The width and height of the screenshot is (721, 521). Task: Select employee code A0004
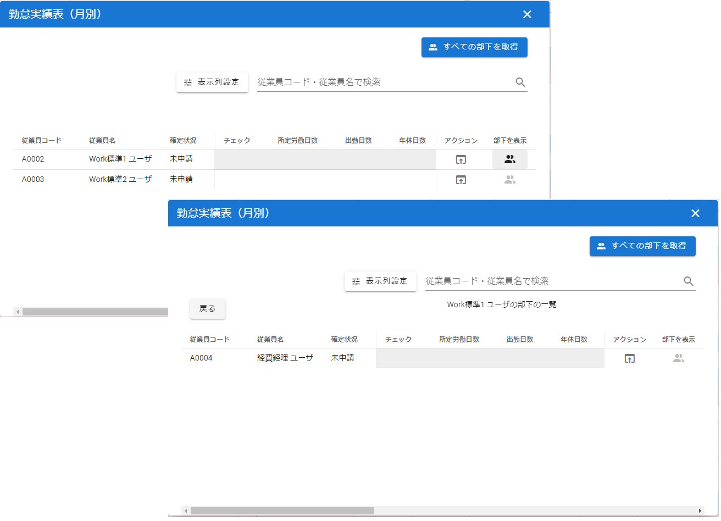click(x=201, y=358)
